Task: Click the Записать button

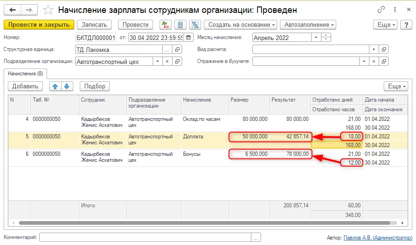Action: (x=94, y=24)
